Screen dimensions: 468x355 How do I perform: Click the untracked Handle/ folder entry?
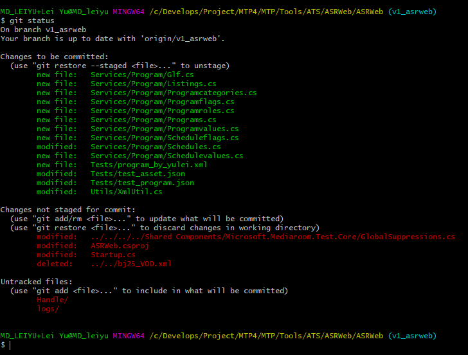coord(52,300)
